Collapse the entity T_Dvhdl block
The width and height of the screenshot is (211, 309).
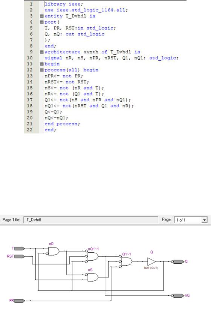click(42, 16)
